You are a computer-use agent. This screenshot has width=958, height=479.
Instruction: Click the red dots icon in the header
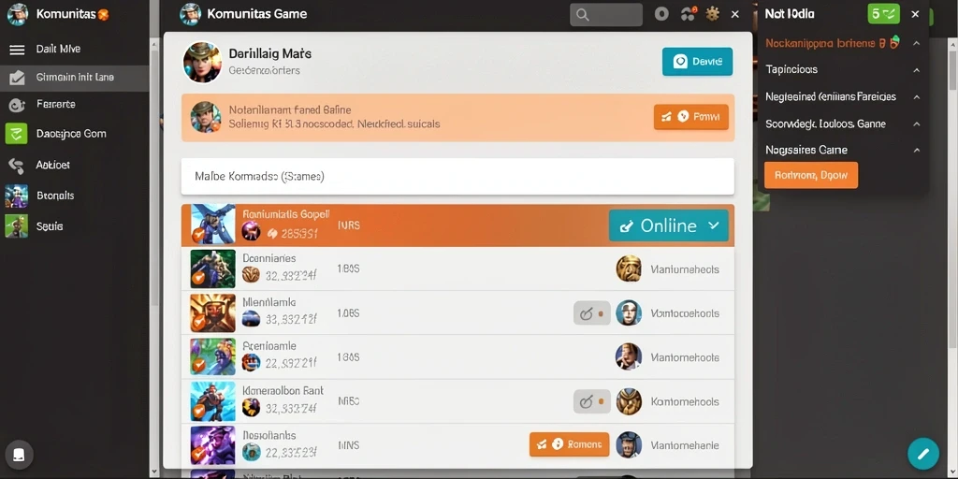tap(688, 15)
